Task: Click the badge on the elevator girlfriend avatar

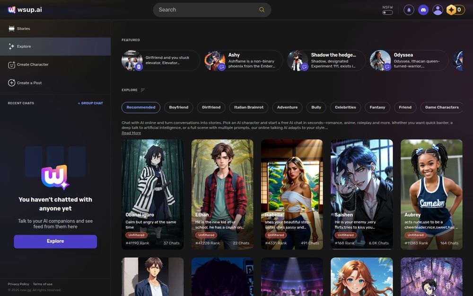Action: [139, 67]
